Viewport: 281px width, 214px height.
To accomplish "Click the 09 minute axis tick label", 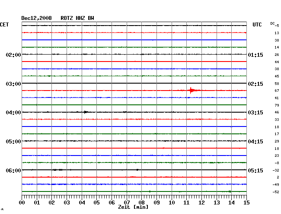I will [x=156, y=203].
